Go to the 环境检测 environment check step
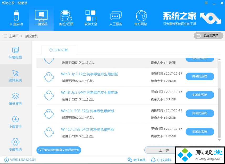Viewport: 225px width, 164px height. tap(15, 53)
